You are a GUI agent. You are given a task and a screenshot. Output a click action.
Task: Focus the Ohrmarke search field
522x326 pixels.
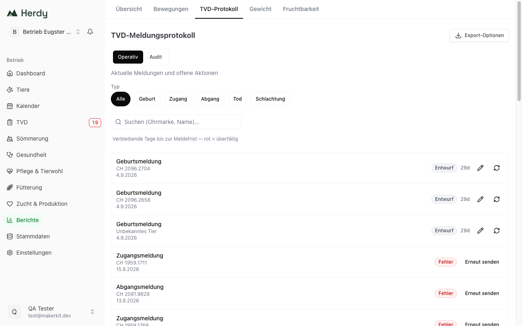tap(176, 122)
